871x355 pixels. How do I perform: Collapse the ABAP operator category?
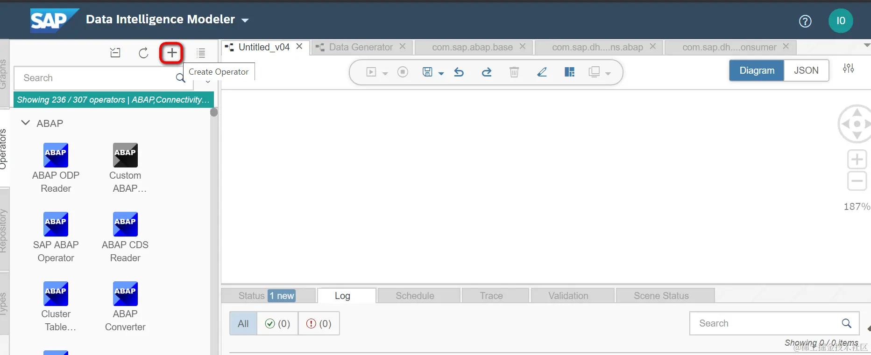tap(26, 123)
